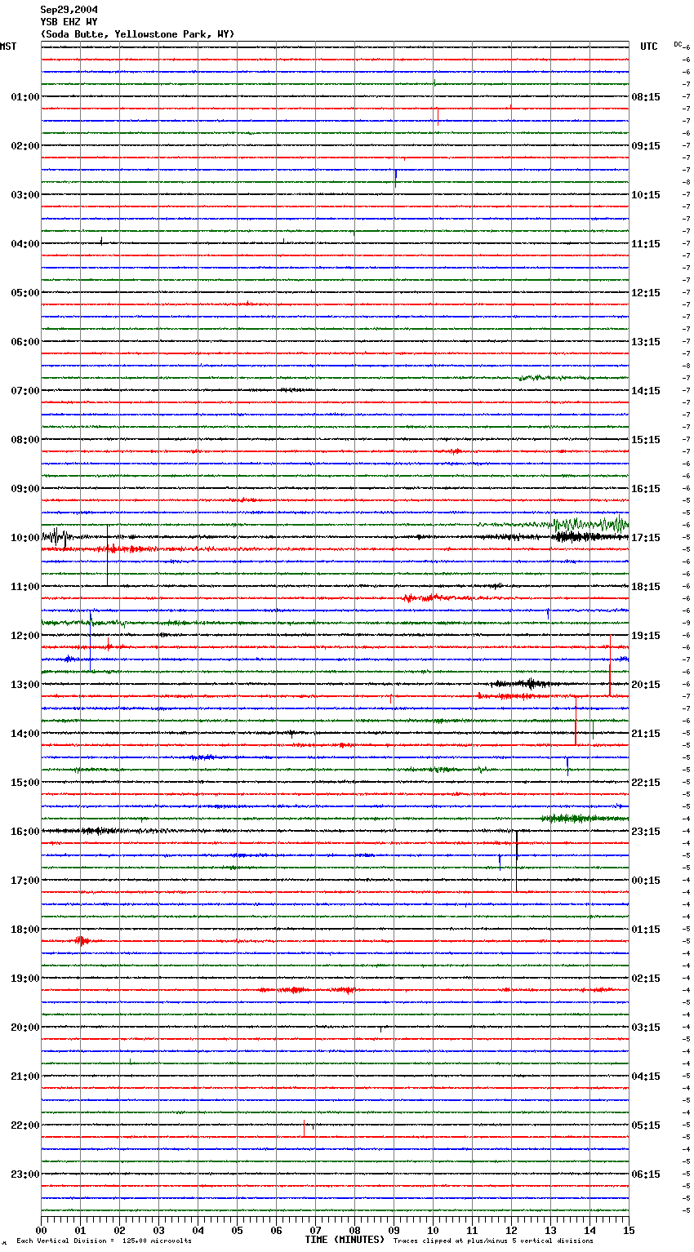Select the 20:00 MST row label
694x1252 pixels.
25,1028
